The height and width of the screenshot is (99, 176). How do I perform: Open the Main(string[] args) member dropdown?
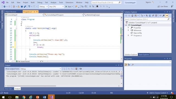point(103,15)
